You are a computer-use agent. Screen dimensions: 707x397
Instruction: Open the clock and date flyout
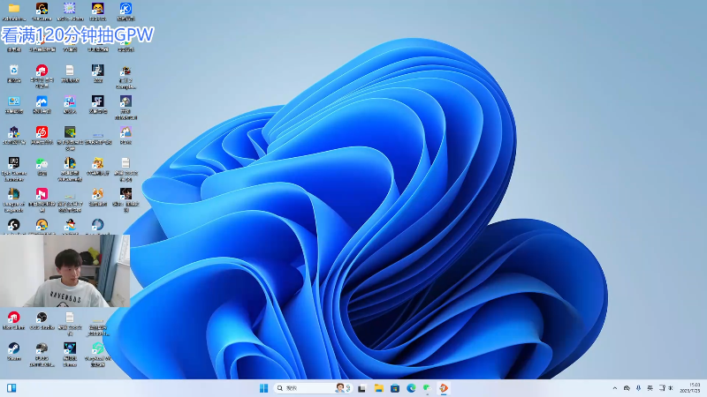point(691,388)
